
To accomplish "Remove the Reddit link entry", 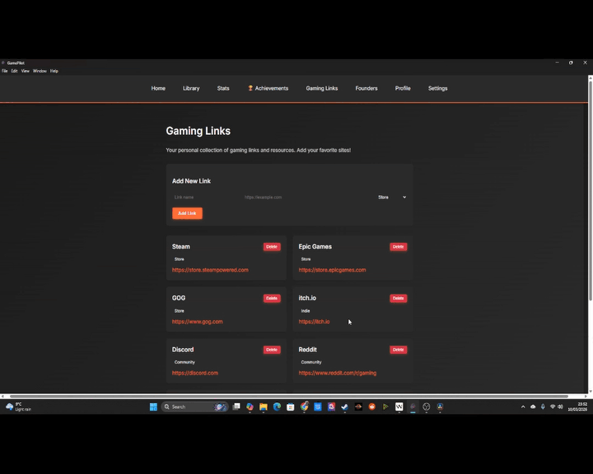I will pos(398,350).
